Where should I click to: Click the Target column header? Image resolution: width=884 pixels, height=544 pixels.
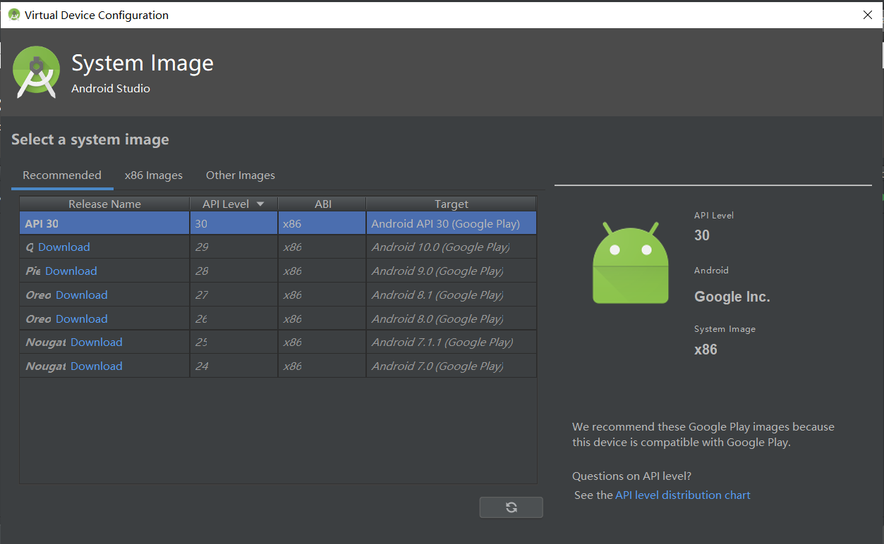pyautogui.click(x=450, y=204)
